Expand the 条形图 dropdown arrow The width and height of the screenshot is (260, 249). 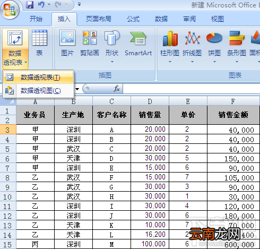coord(237,62)
